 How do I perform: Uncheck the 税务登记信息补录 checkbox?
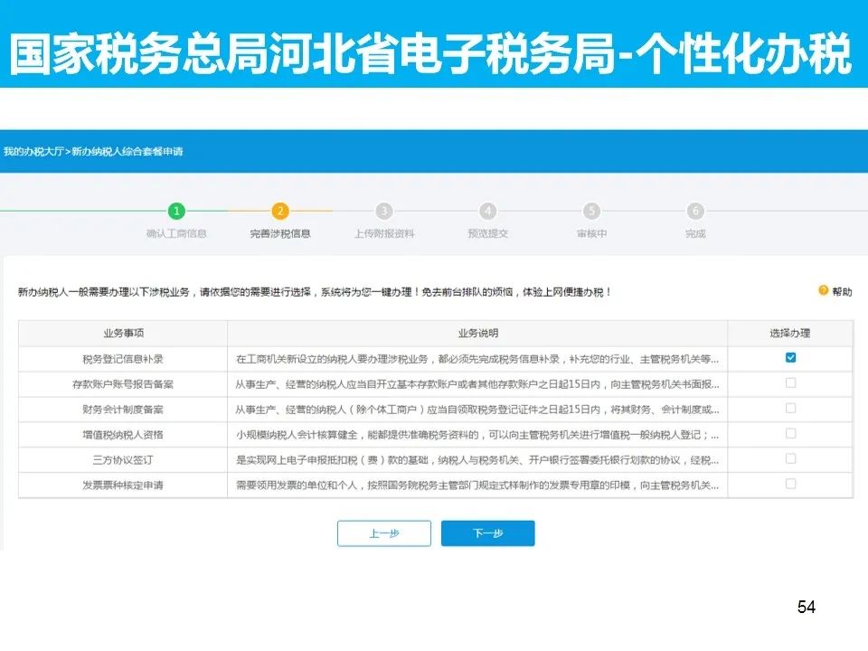point(790,358)
